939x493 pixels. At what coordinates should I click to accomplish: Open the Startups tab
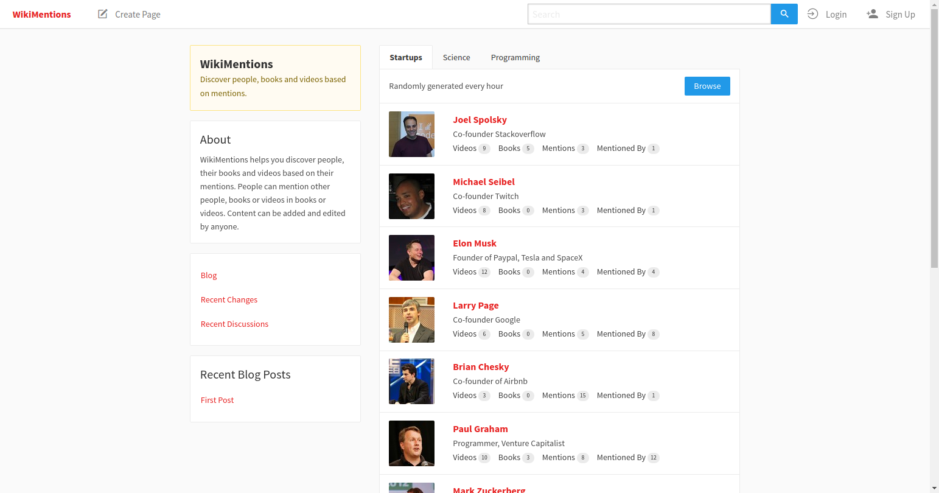[405, 57]
